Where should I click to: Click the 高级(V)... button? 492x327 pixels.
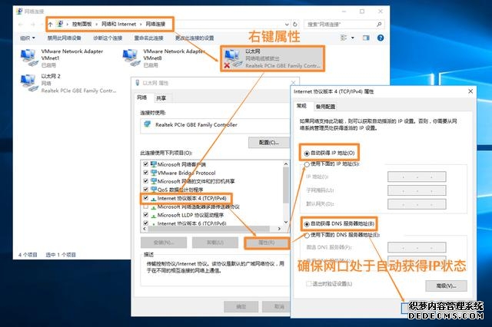tap(446, 286)
